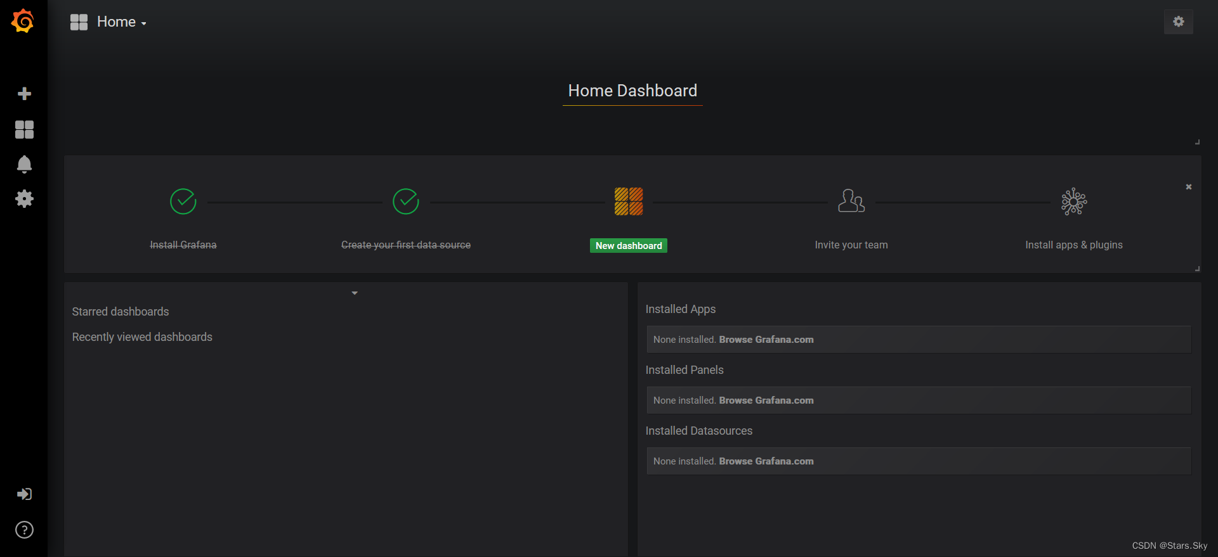Click the Install Grafana checkmark icon
The width and height of the screenshot is (1218, 557).
pos(183,202)
